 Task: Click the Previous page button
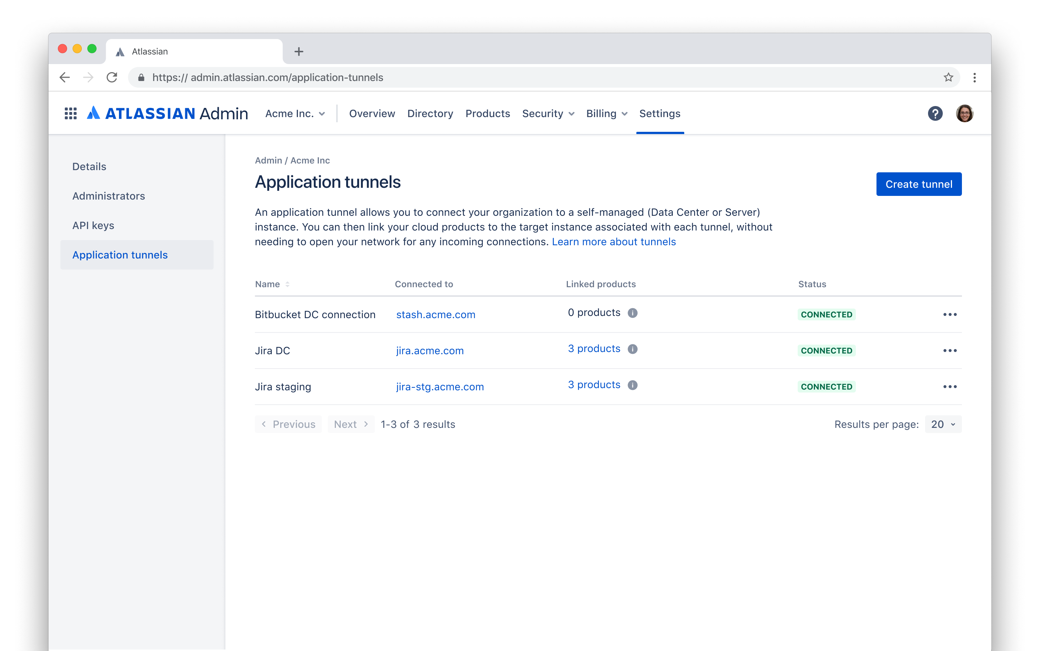[288, 424]
